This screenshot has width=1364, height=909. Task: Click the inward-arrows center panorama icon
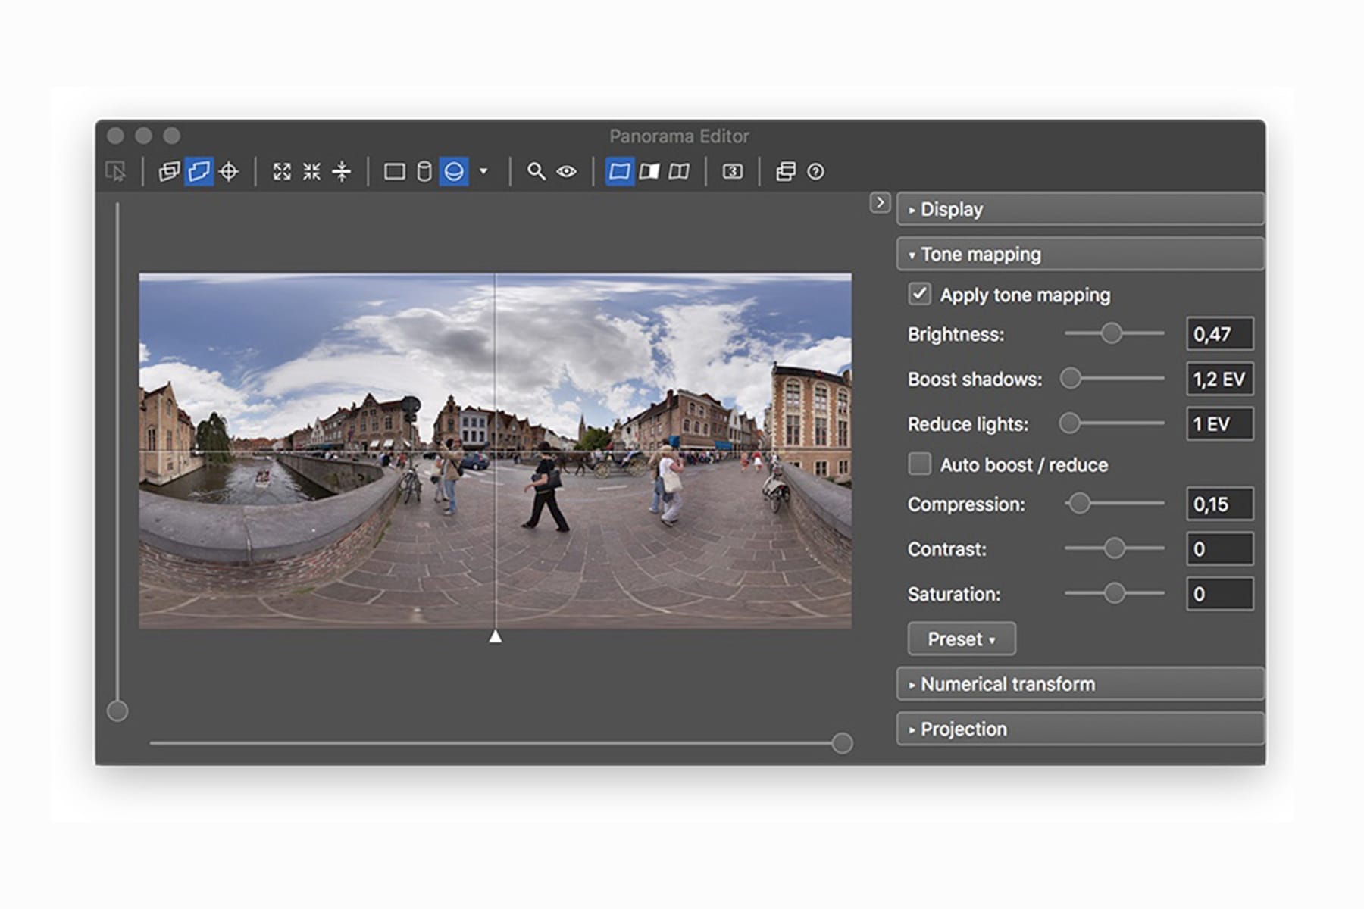coord(311,172)
